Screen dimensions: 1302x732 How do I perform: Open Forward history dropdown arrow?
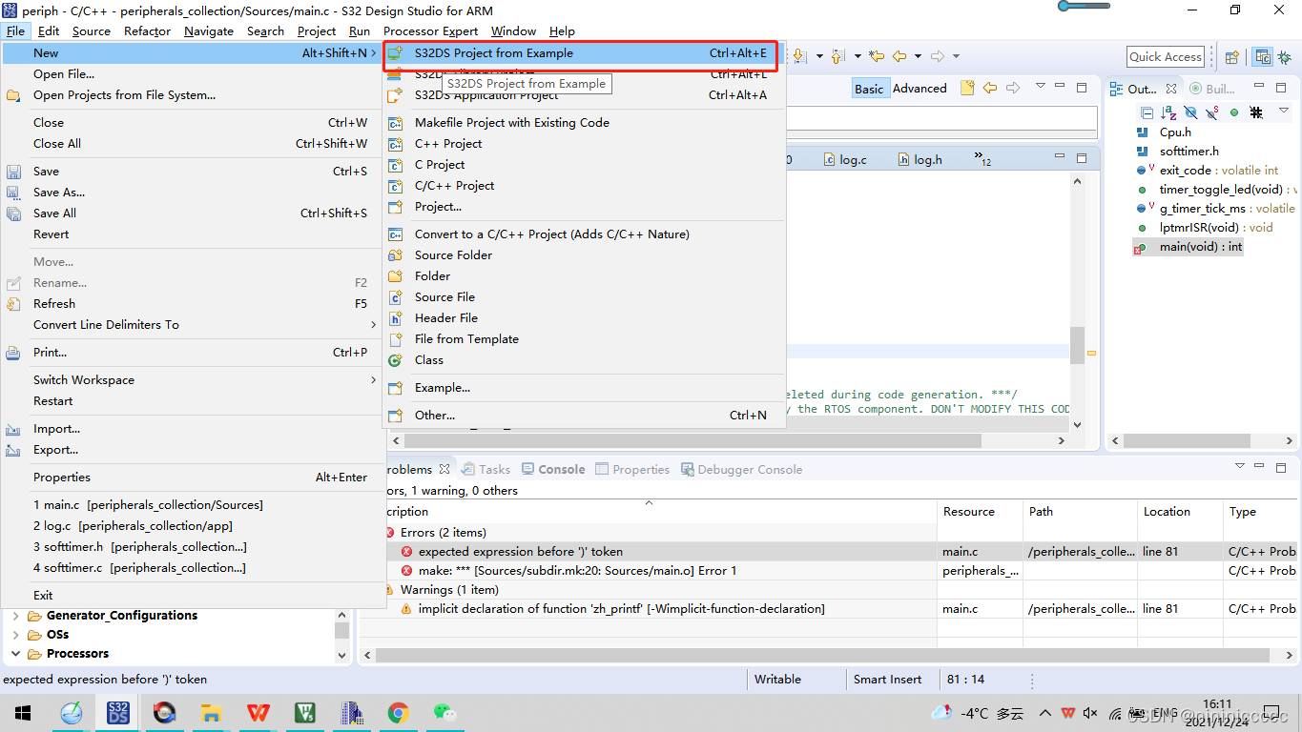click(956, 56)
